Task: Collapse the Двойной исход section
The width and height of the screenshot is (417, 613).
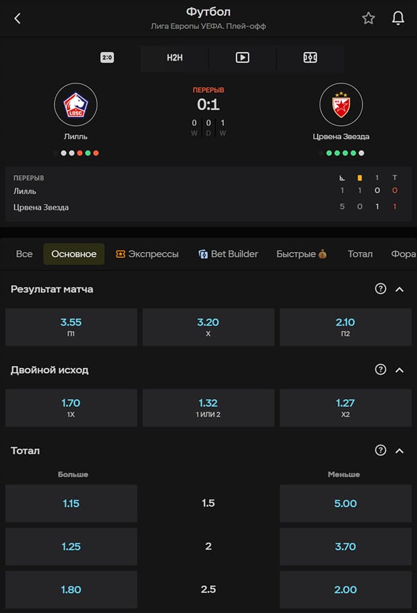Action: point(400,370)
